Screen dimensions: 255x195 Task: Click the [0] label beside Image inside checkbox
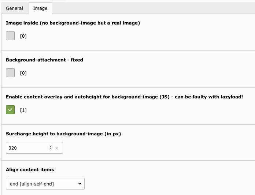click(23, 36)
